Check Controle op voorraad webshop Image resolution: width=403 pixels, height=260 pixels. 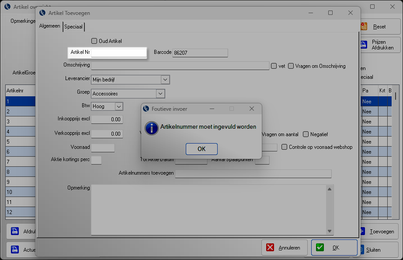285,147
